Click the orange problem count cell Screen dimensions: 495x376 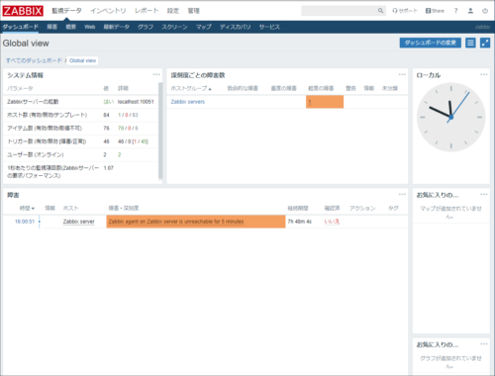(325, 102)
